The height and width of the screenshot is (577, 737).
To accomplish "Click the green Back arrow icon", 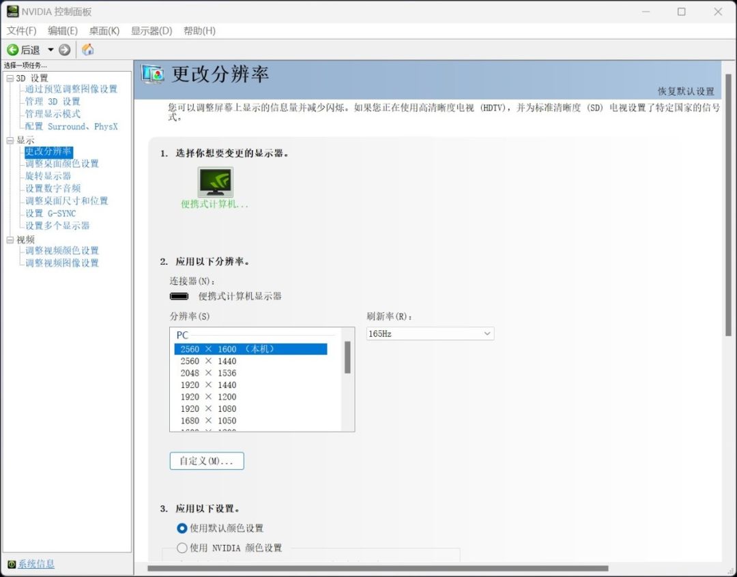I will click(13, 50).
